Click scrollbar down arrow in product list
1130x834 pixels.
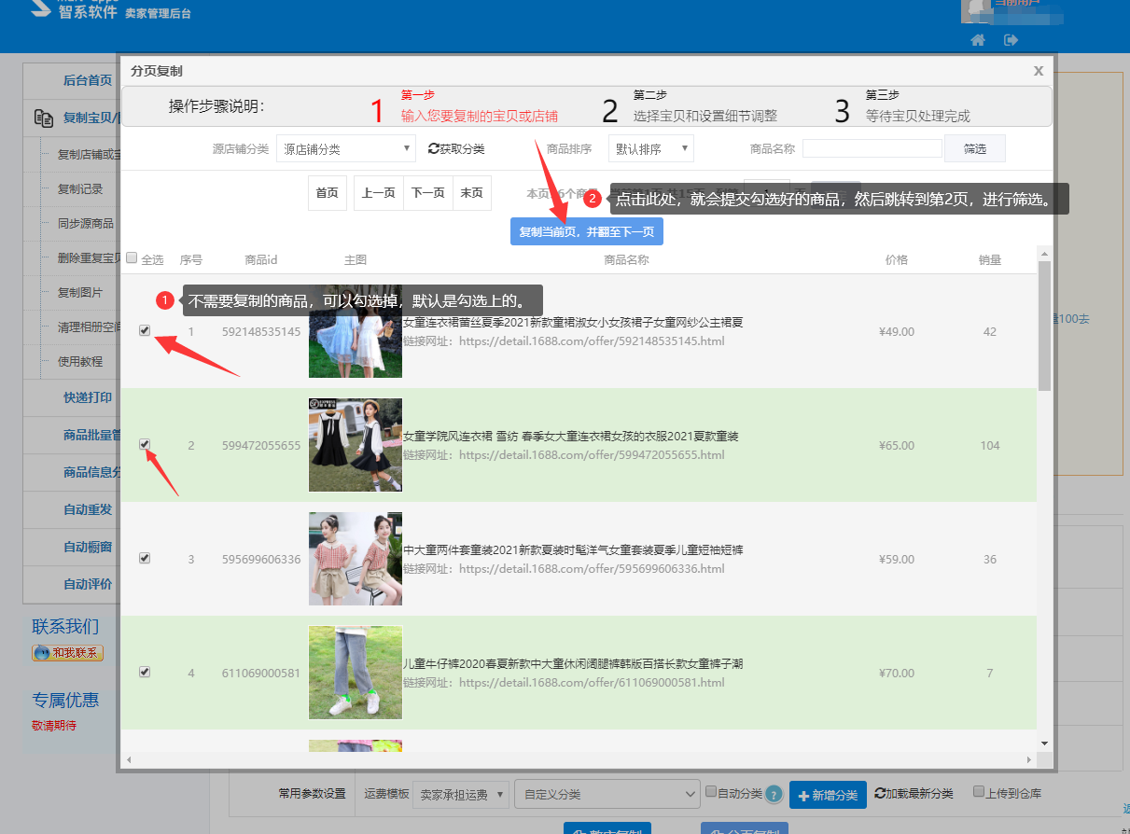pyautogui.click(x=1044, y=744)
